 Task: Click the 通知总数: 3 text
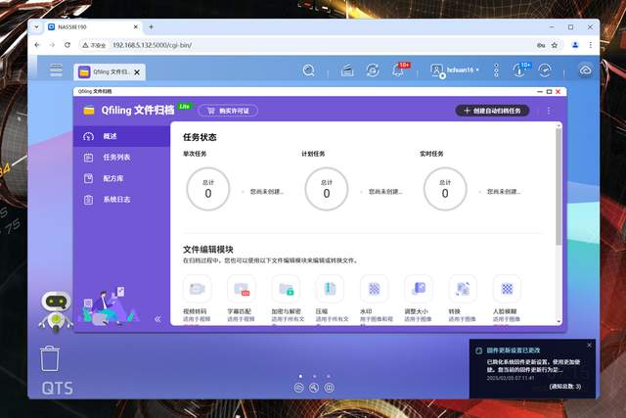[565, 387]
